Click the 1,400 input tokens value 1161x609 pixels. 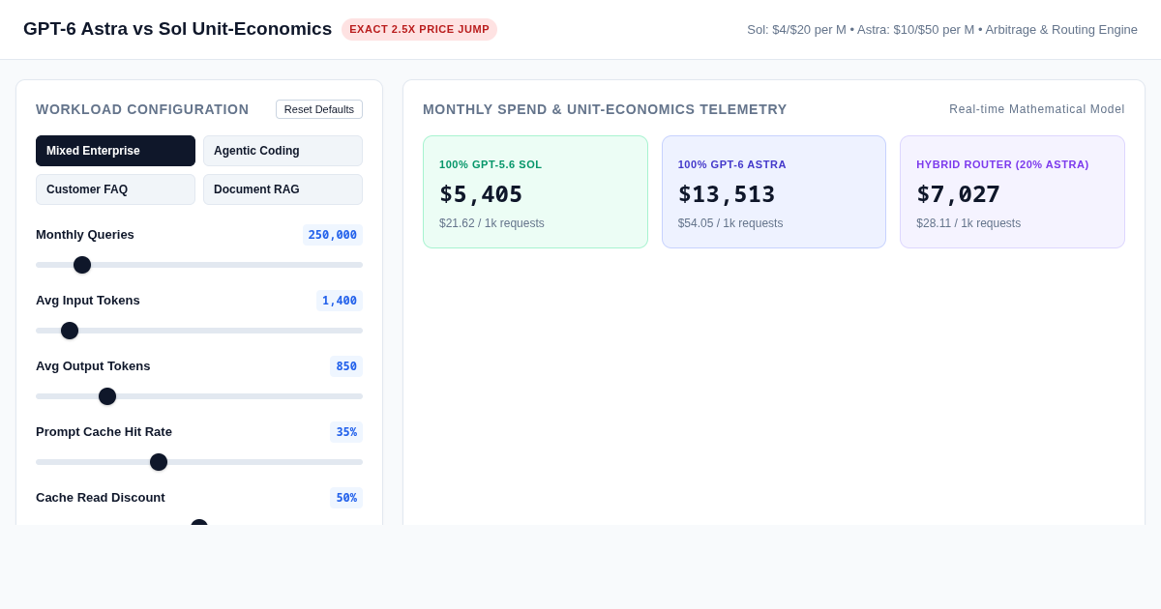pos(340,301)
